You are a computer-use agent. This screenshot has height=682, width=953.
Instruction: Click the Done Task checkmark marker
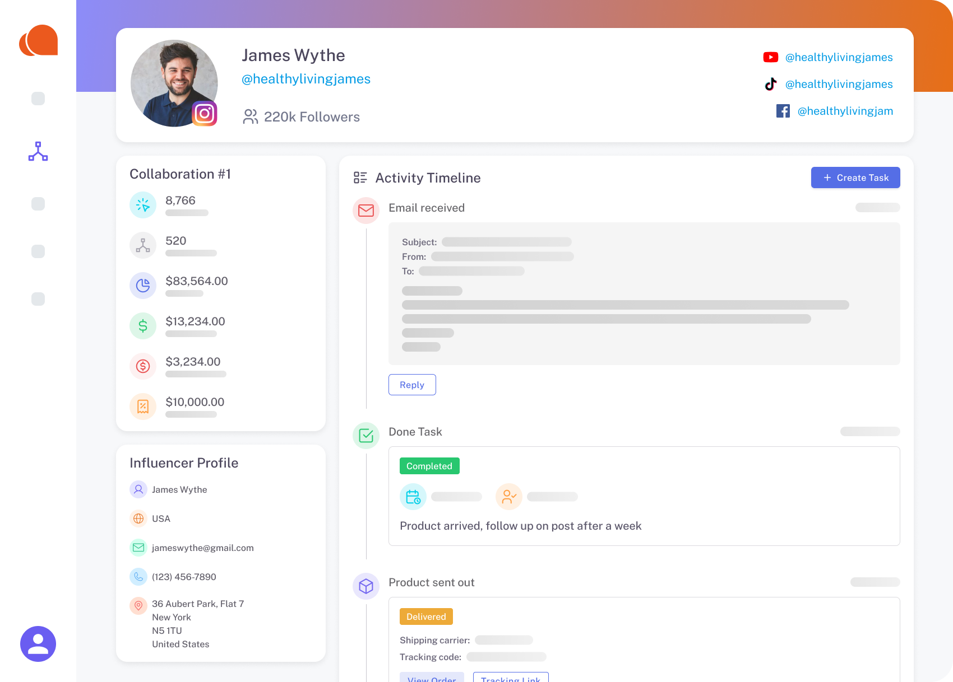pos(366,436)
